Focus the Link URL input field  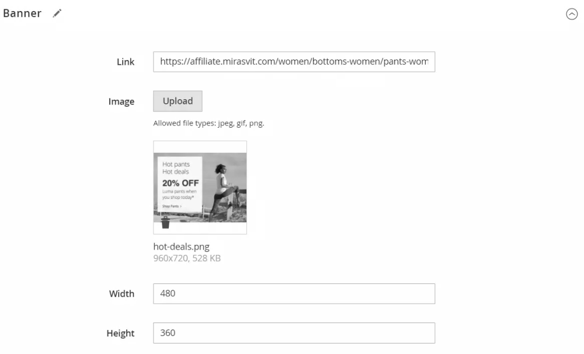[294, 62]
